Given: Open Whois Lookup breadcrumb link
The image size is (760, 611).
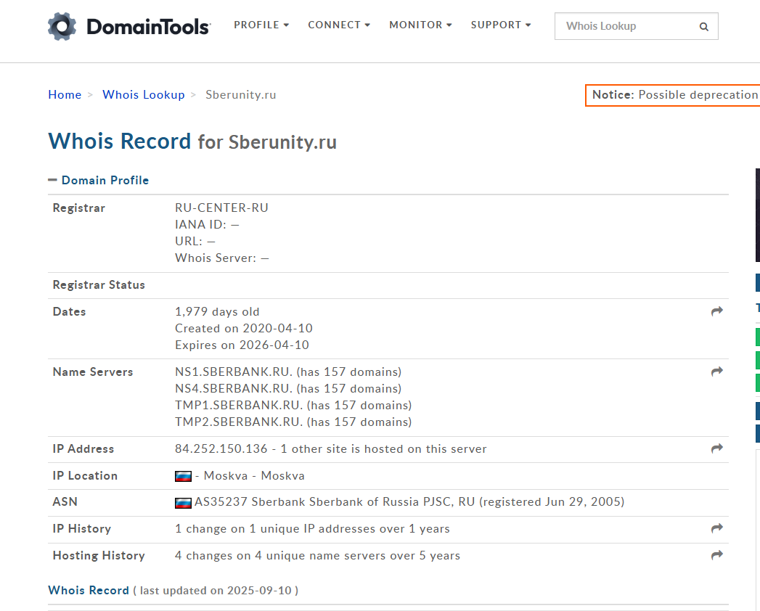Looking at the screenshot, I should (x=144, y=95).
